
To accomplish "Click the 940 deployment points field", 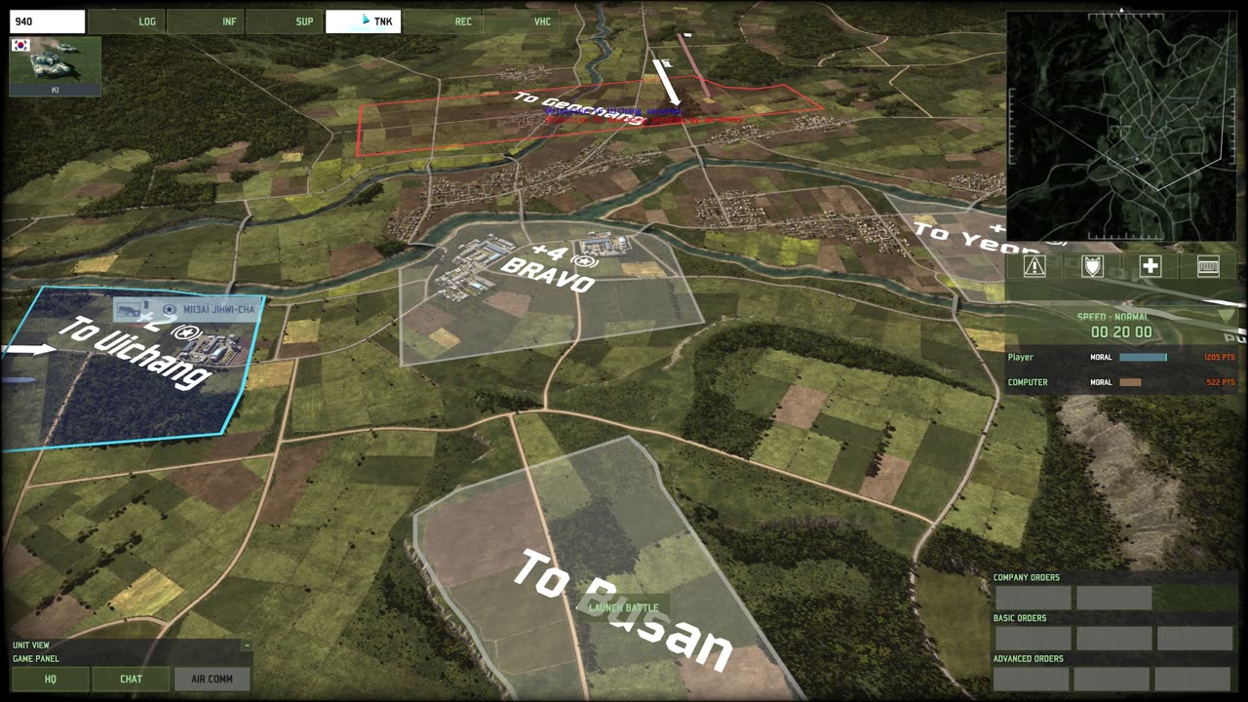I will 48,21.
